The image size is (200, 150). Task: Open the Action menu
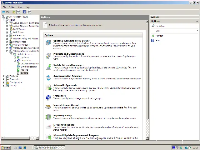click(12, 7)
